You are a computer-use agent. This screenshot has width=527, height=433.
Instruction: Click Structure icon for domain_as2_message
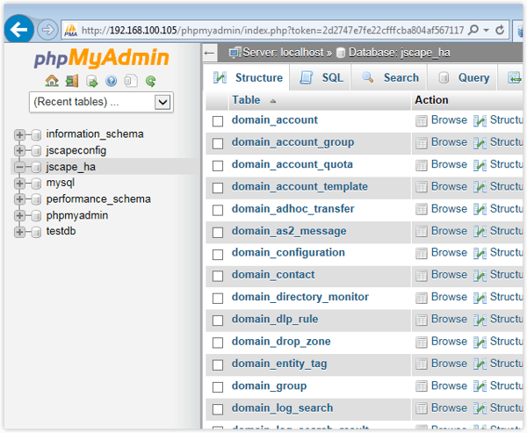pos(480,232)
